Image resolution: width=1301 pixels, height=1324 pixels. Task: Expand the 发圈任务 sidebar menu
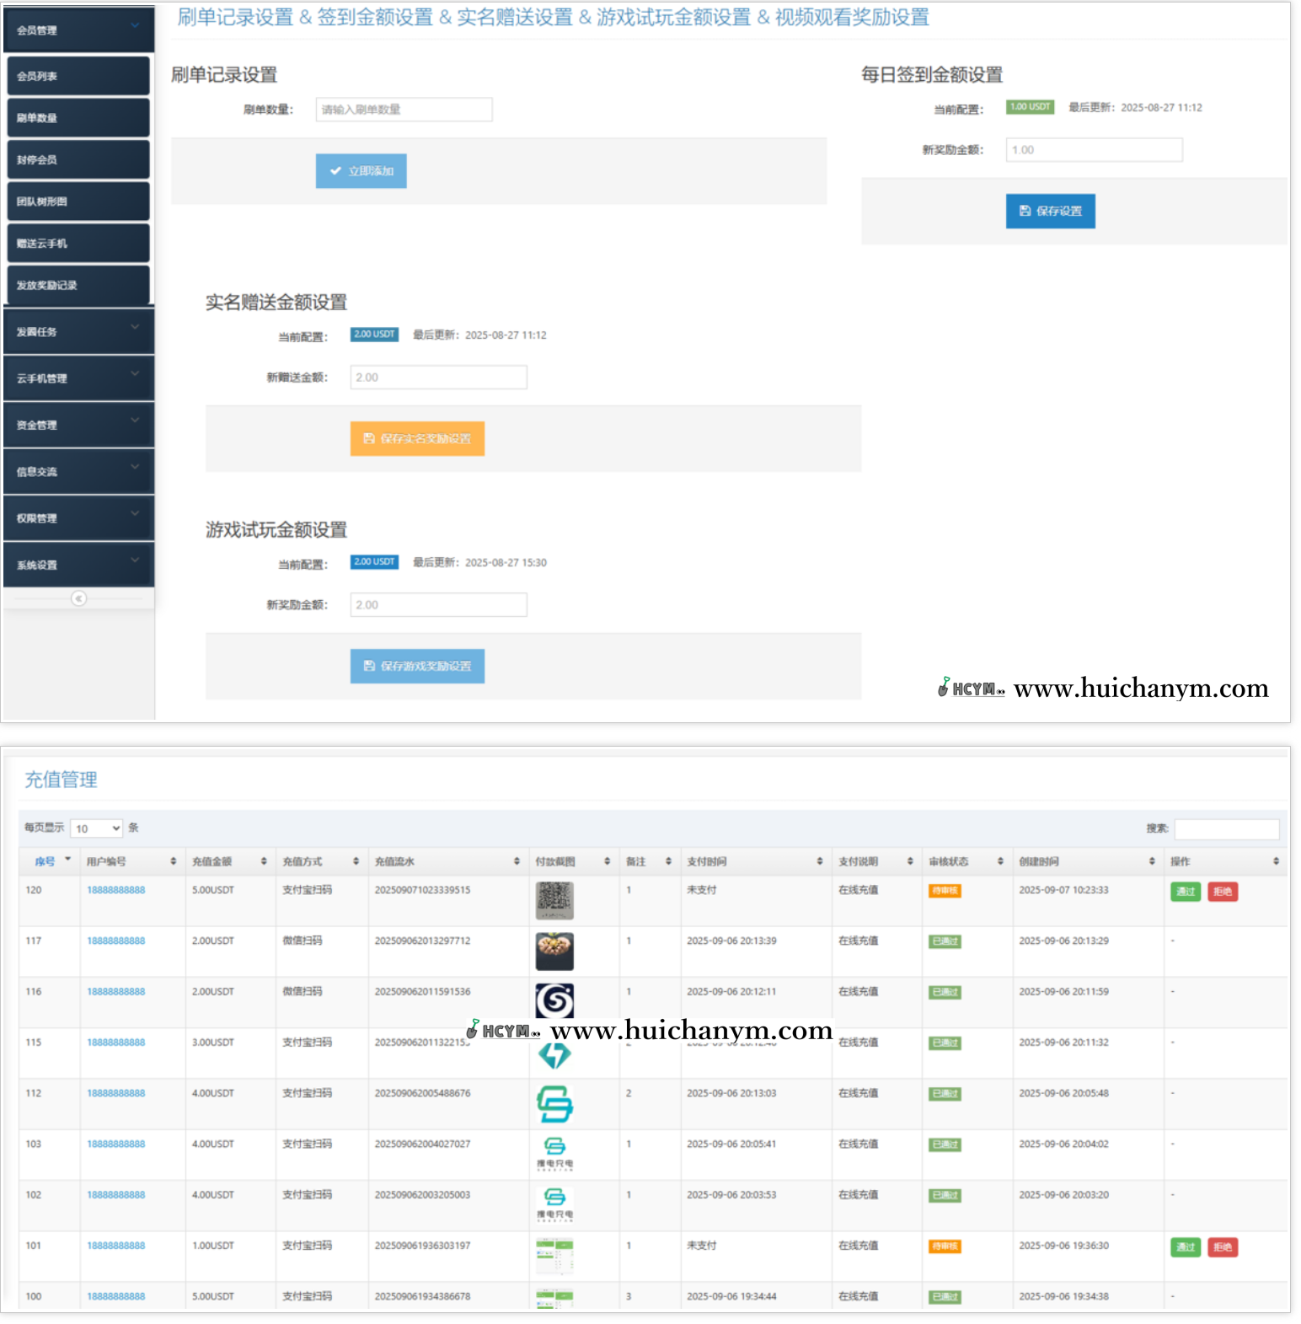click(x=78, y=331)
